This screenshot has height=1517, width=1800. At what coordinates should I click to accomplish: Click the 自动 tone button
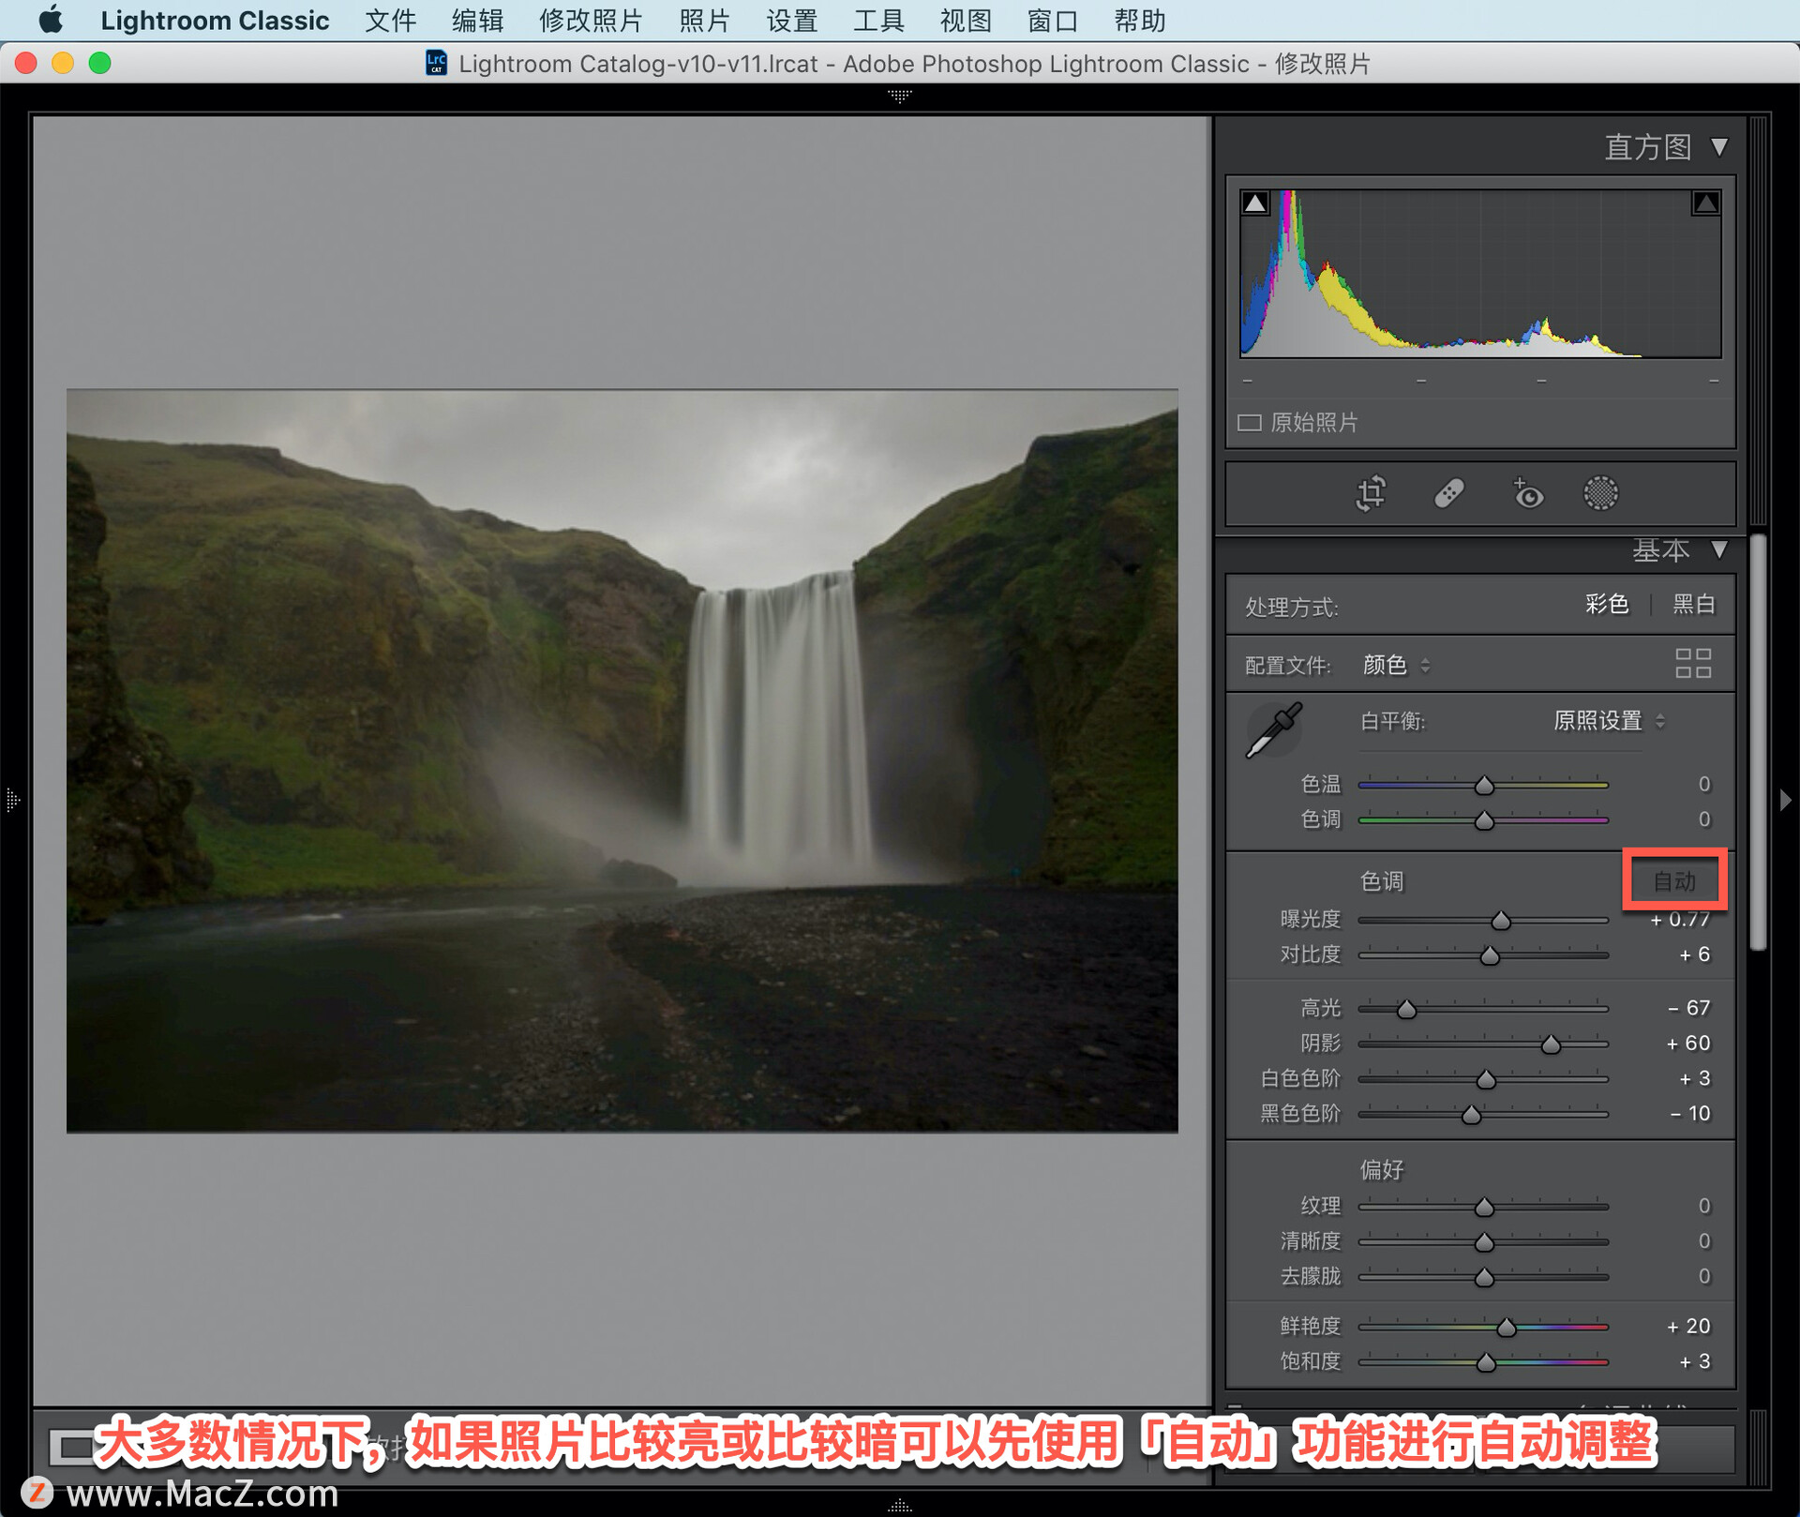(x=1674, y=881)
